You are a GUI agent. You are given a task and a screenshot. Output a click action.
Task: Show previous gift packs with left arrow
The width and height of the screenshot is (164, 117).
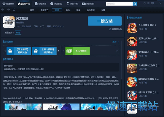(5, 51)
